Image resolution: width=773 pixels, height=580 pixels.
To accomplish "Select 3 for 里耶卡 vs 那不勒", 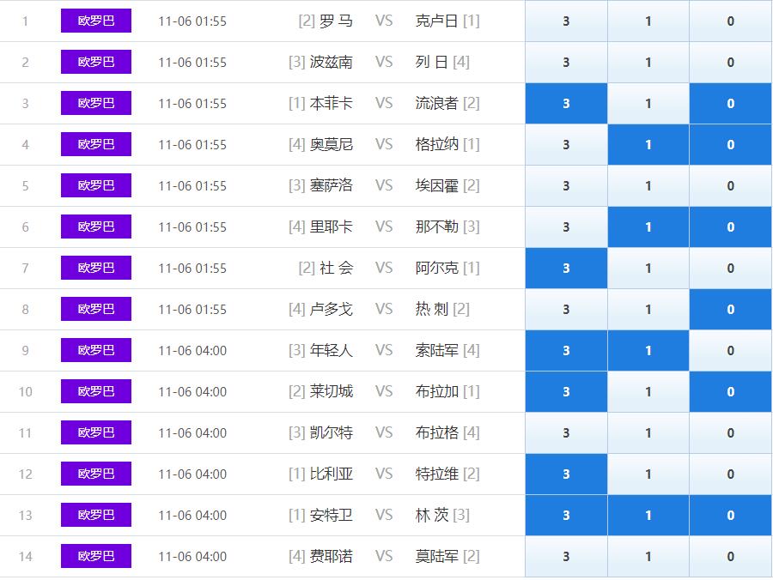I will tap(566, 227).
